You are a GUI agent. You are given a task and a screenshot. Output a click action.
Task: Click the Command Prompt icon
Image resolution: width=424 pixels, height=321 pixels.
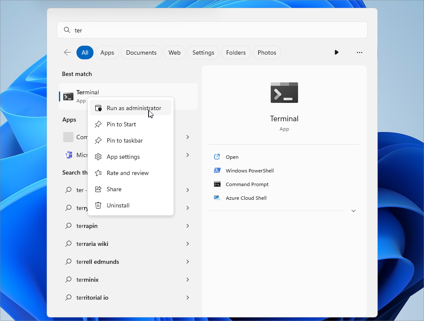coord(217,184)
